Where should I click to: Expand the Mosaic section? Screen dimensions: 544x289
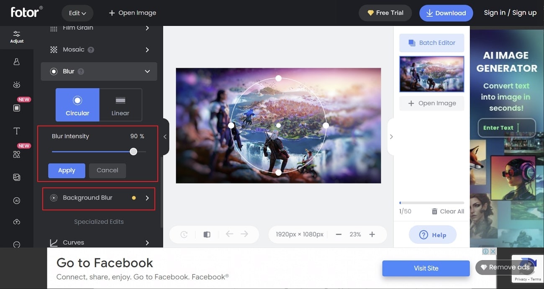(147, 50)
